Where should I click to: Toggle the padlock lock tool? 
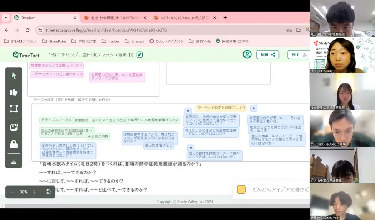coord(14,144)
